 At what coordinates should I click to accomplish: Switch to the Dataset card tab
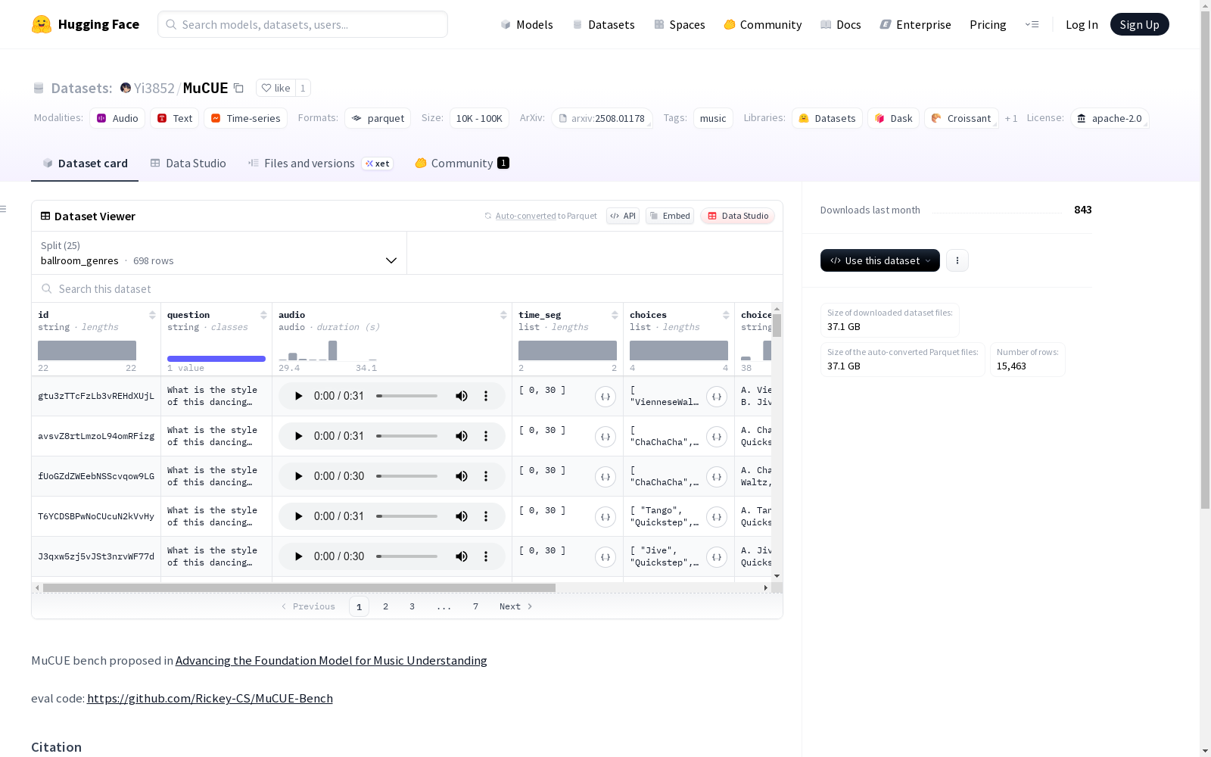(85, 164)
